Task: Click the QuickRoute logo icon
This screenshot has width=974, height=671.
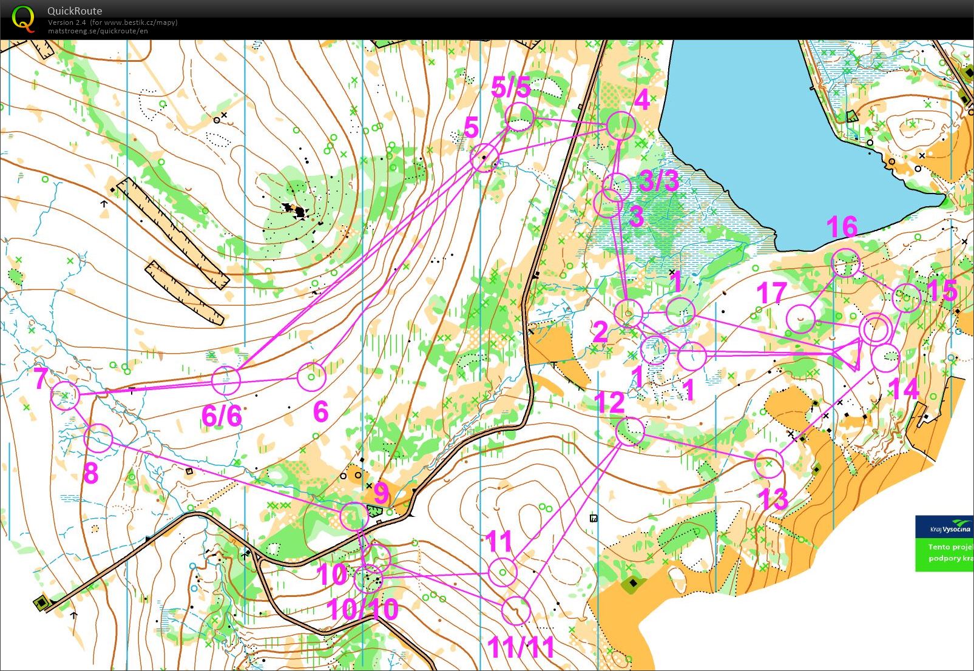Action: point(23,19)
